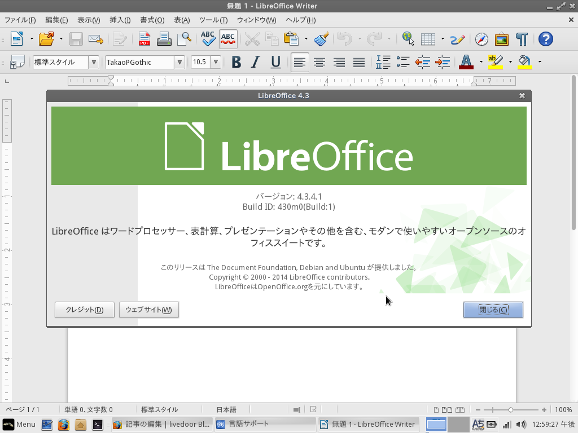Open the taskbar Menu button

click(20, 424)
